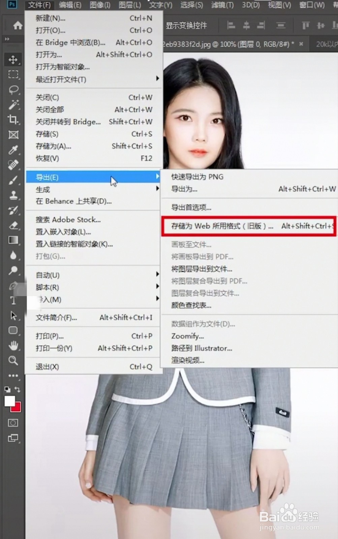
Task: Change screen mode icon
Action: pyautogui.click(x=13, y=438)
